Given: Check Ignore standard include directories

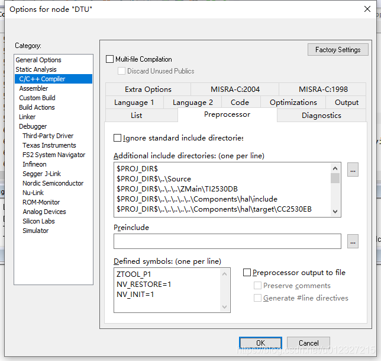Looking at the screenshot, I should click(x=117, y=138).
